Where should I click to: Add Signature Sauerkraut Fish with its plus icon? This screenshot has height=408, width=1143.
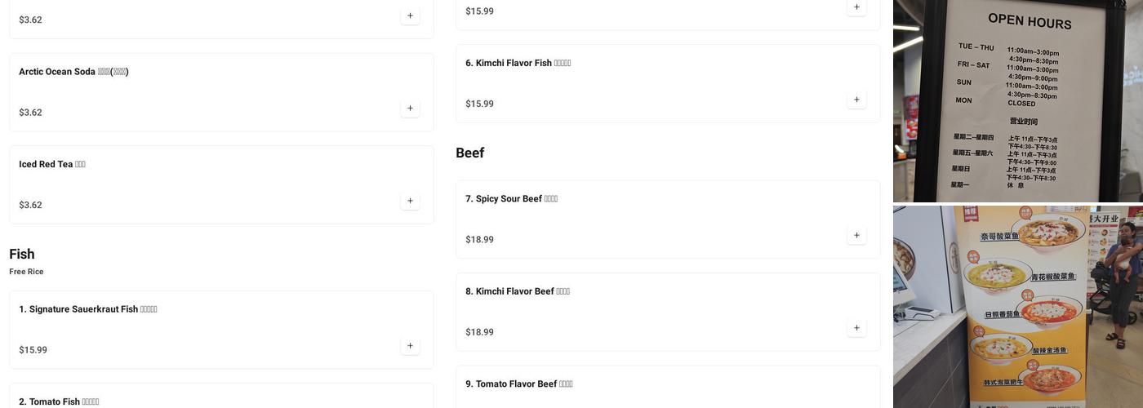410,346
